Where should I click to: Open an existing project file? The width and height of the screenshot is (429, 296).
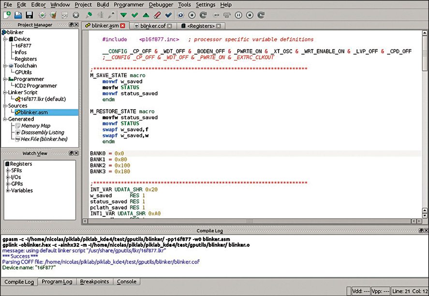(17, 15)
